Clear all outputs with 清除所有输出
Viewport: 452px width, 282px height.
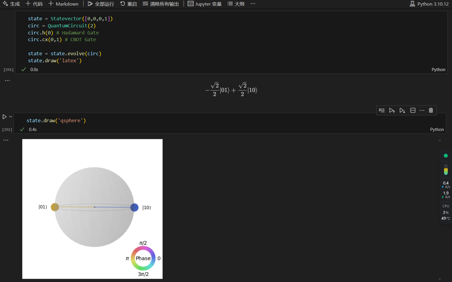161,4
